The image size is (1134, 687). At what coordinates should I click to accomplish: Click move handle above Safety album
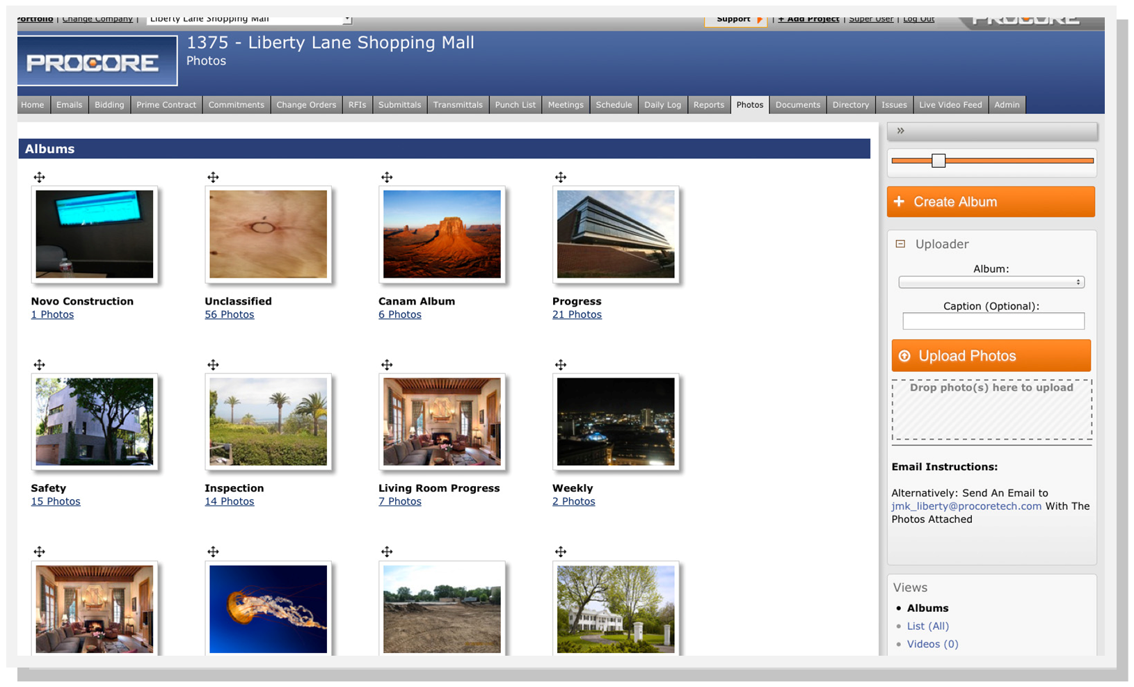point(40,365)
